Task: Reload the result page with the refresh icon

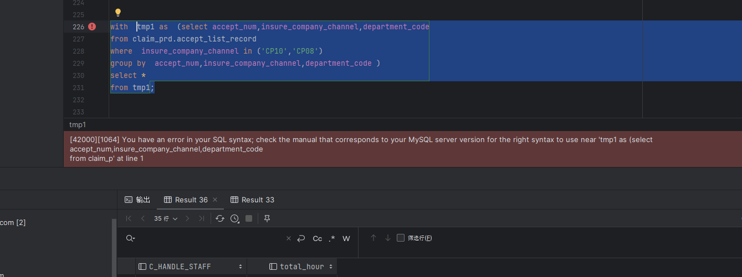Action: (220, 218)
